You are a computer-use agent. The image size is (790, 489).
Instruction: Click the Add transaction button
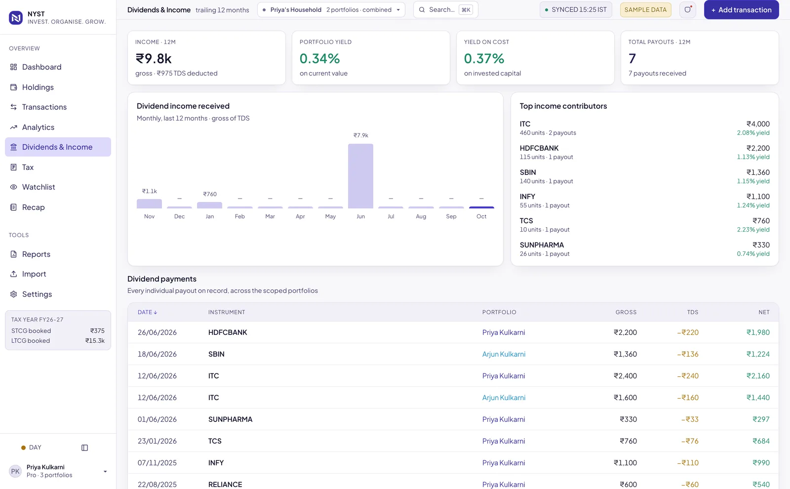741,10
